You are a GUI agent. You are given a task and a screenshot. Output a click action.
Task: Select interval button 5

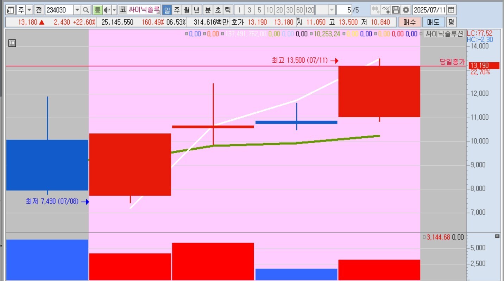[259, 10]
